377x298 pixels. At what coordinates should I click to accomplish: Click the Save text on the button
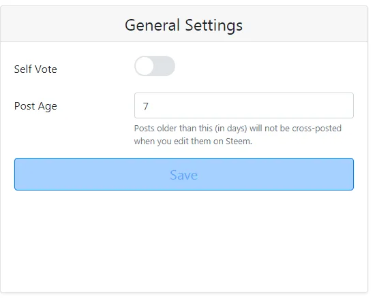(184, 175)
